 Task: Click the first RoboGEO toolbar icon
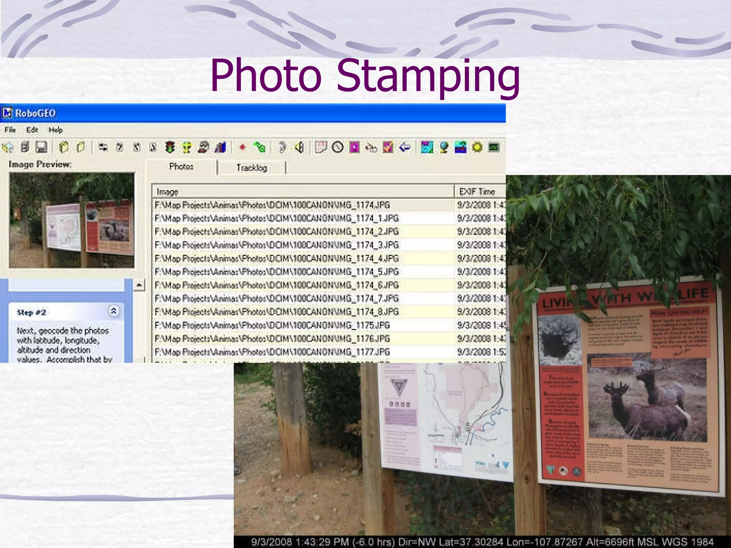click(7, 147)
